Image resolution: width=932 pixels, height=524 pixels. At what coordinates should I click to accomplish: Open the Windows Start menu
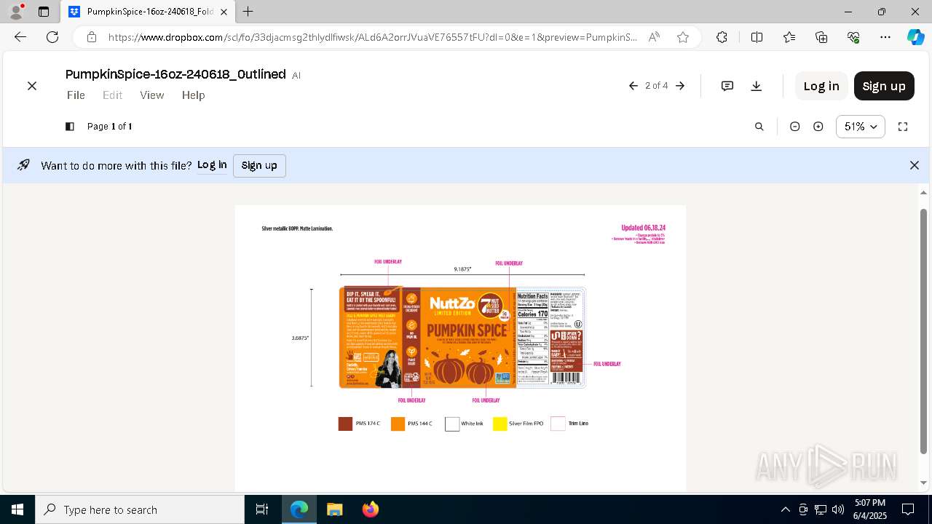tap(17, 509)
